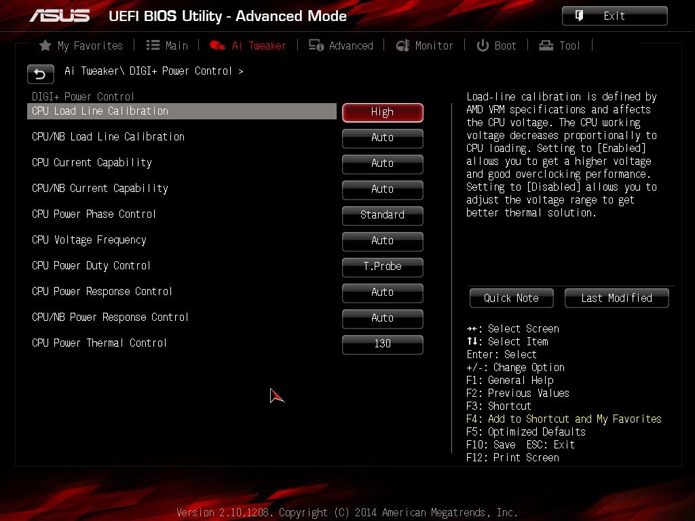
Task: Open the Monitor tab
Action: click(425, 45)
